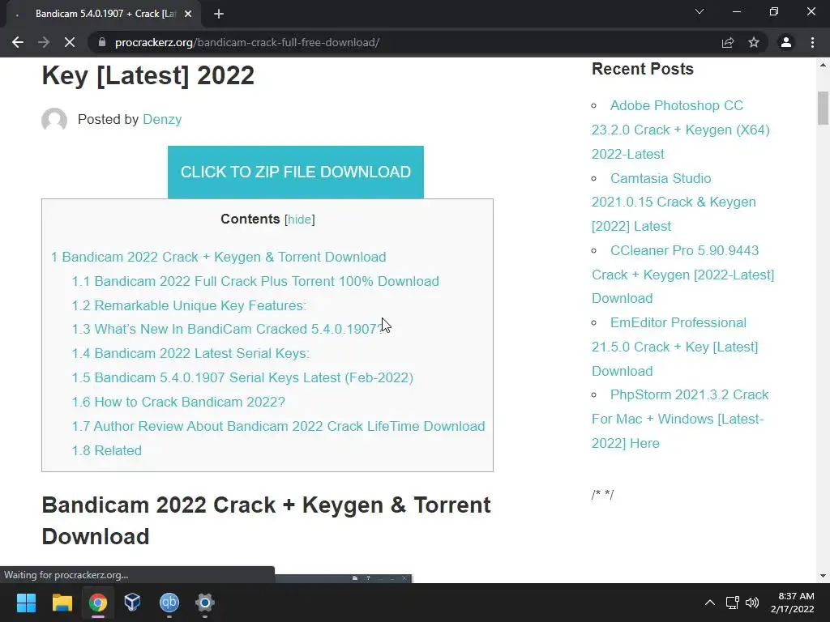Click the page scrollbar thumb
The height and width of the screenshot is (622, 830).
[823, 108]
